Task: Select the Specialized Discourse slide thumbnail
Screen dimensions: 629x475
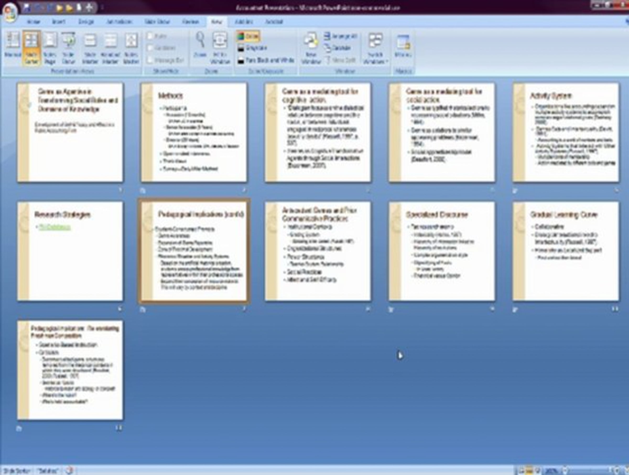Action: (x=442, y=251)
